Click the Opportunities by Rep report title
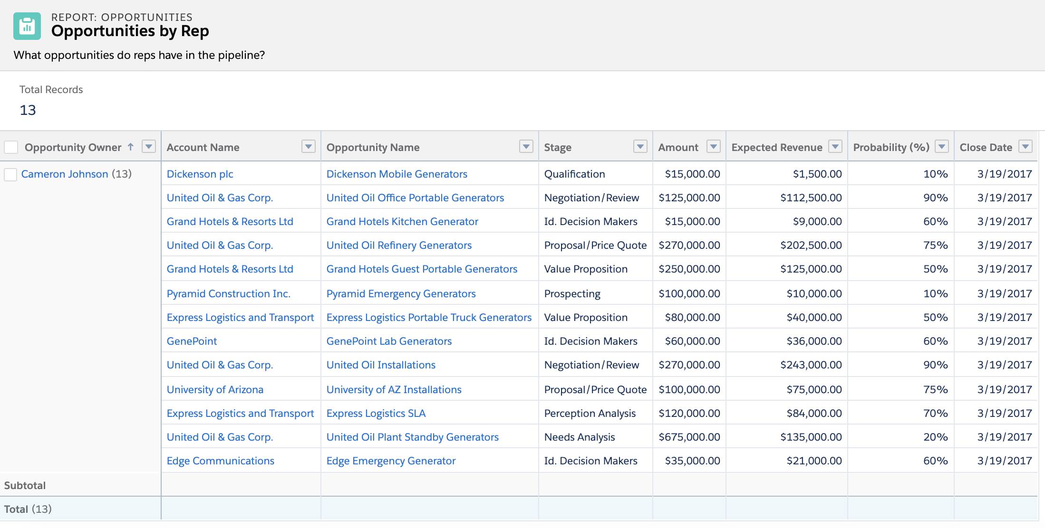The width and height of the screenshot is (1045, 528). (130, 31)
